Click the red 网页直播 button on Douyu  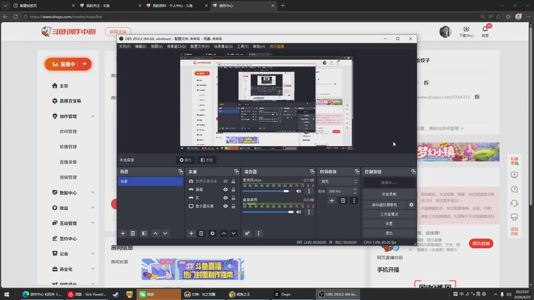click(481, 243)
